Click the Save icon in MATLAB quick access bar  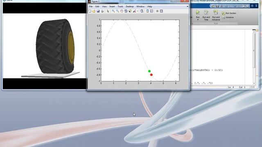217,6
